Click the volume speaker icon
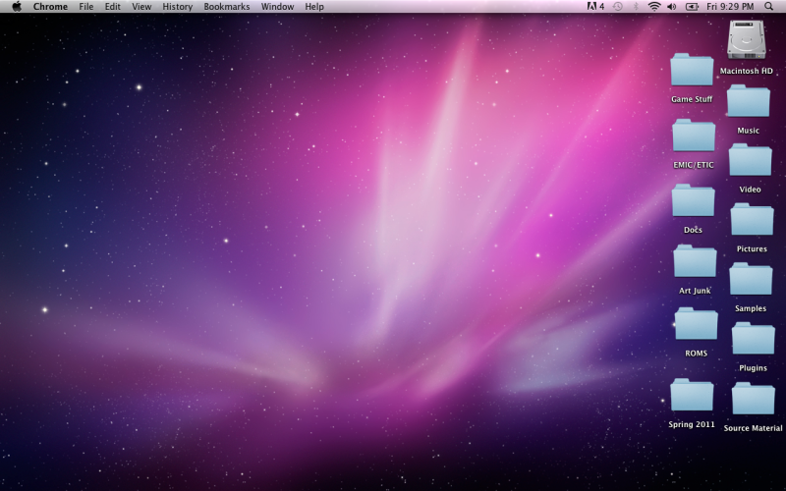The height and width of the screenshot is (491, 786). click(x=672, y=7)
